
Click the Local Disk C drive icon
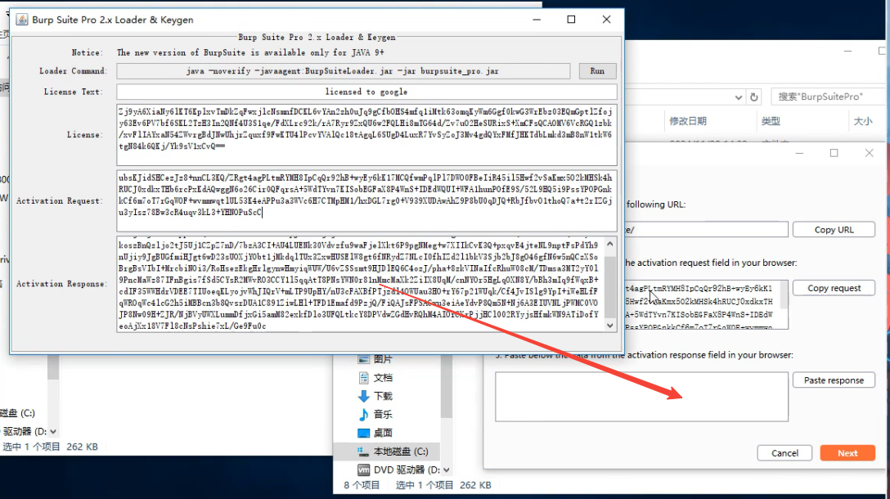pos(364,452)
